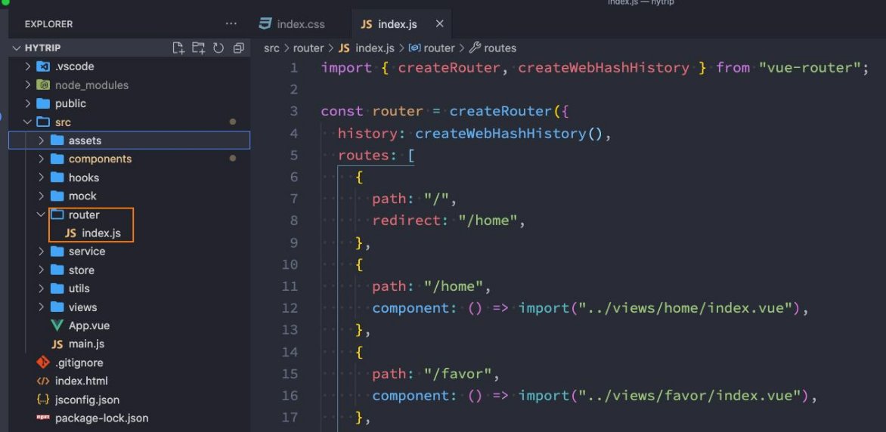Viewport: 886px width, 432px height.
Task: Click the New Folder icon in Explorer
Action: click(x=198, y=48)
